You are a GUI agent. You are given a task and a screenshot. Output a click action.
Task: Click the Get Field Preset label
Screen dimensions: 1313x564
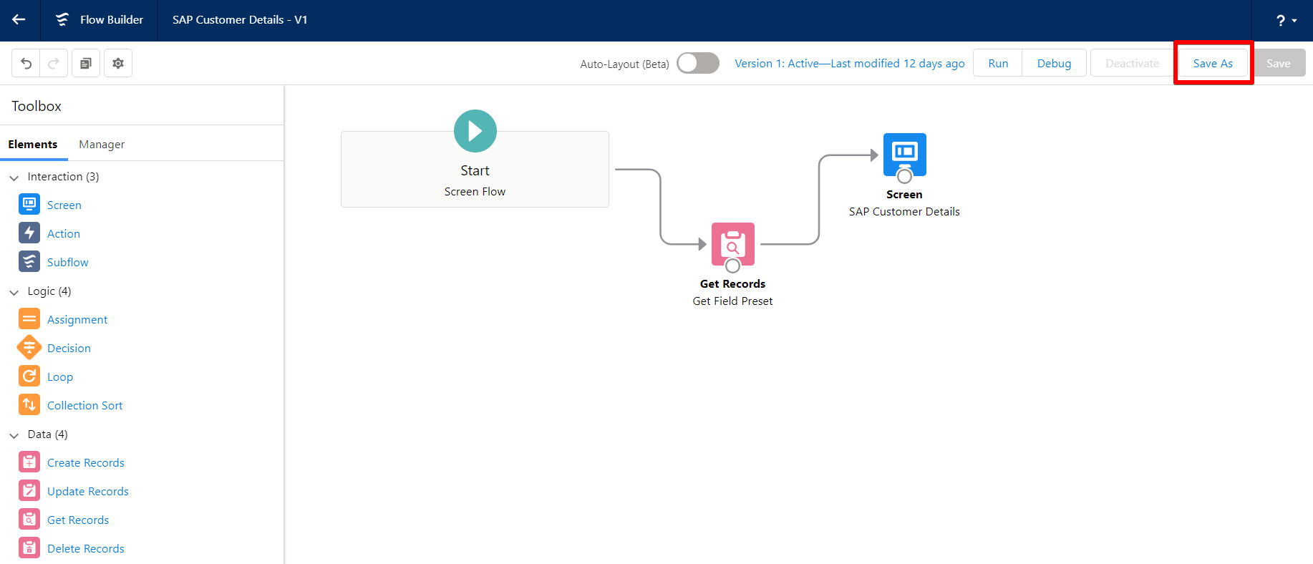(732, 301)
